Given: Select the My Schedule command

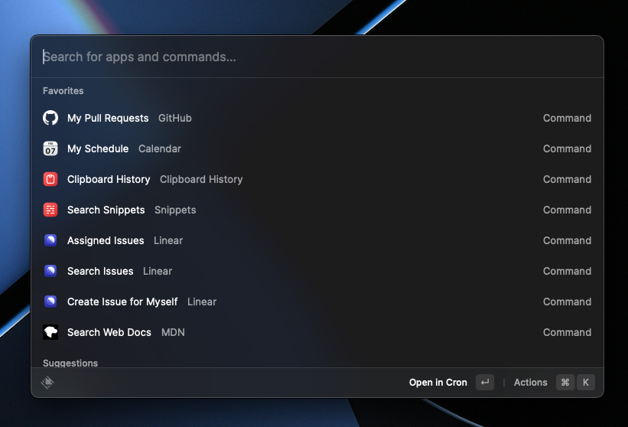Looking at the screenshot, I should (98, 148).
